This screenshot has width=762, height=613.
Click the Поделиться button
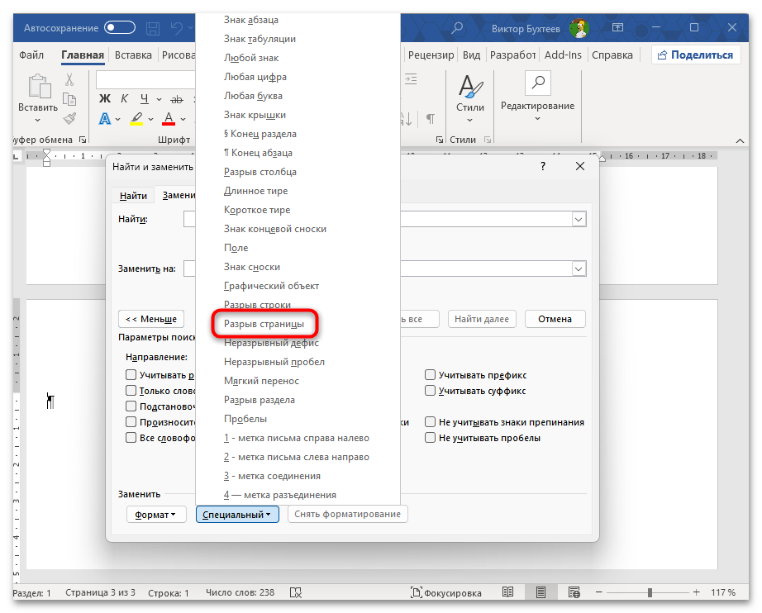[x=695, y=55]
